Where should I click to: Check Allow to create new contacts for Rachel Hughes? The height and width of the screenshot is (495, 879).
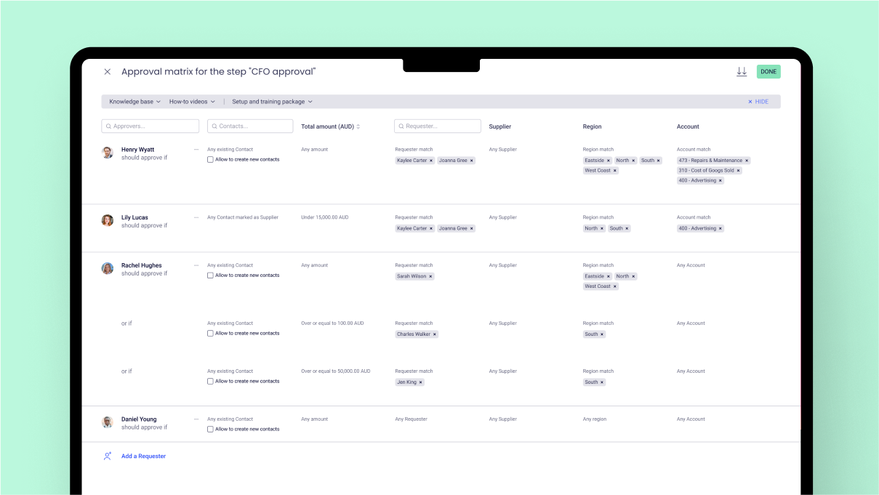(210, 275)
